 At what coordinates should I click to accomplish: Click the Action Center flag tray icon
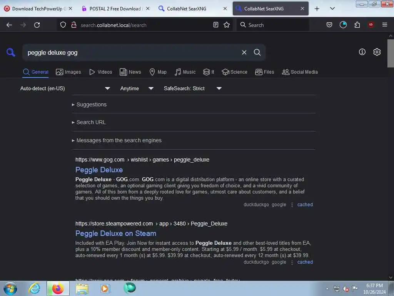click(x=355, y=288)
